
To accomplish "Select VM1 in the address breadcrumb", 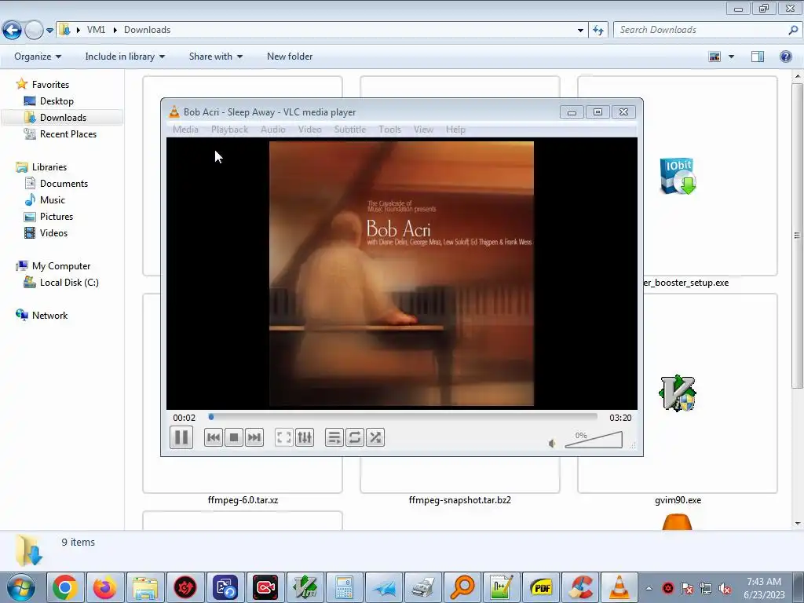I will point(96,30).
